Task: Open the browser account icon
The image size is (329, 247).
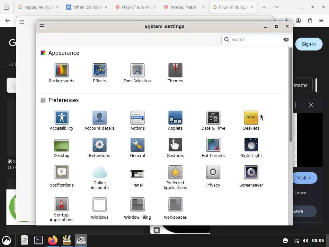Action: click(298, 21)
